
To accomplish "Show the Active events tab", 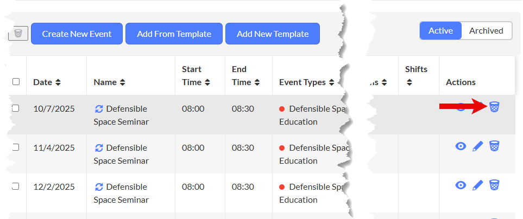I will coord(440,31).
